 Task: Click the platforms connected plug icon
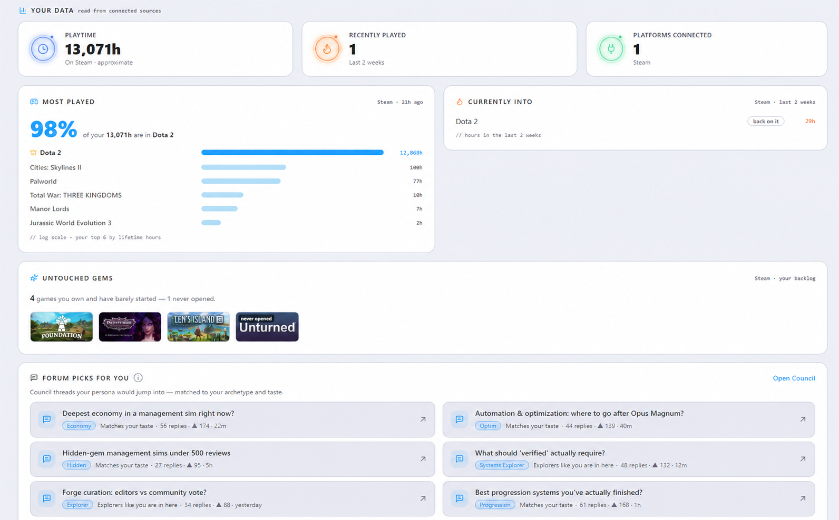(x=611, y=49)
